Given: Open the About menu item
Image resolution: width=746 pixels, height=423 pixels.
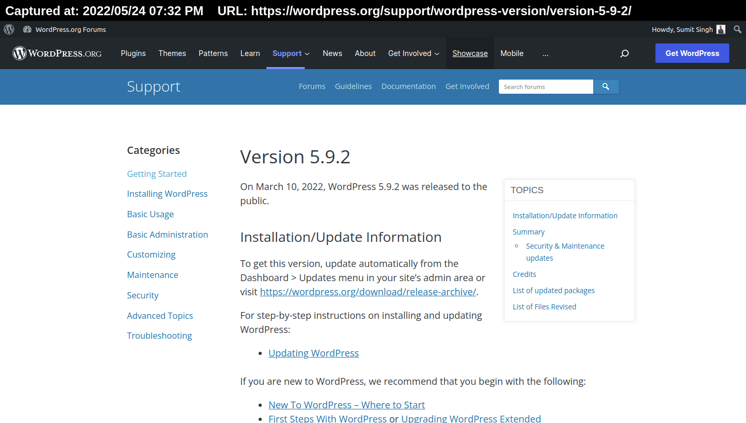Looking at the screenshot, I should 365,53.
